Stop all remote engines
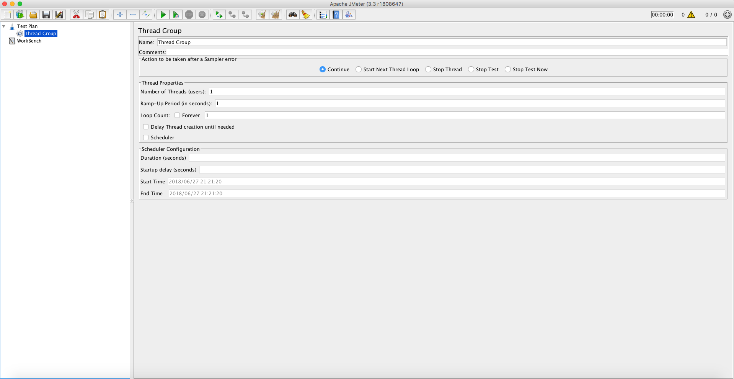Image resolution: width=734 pixels, height=379 pixels. 232,15
